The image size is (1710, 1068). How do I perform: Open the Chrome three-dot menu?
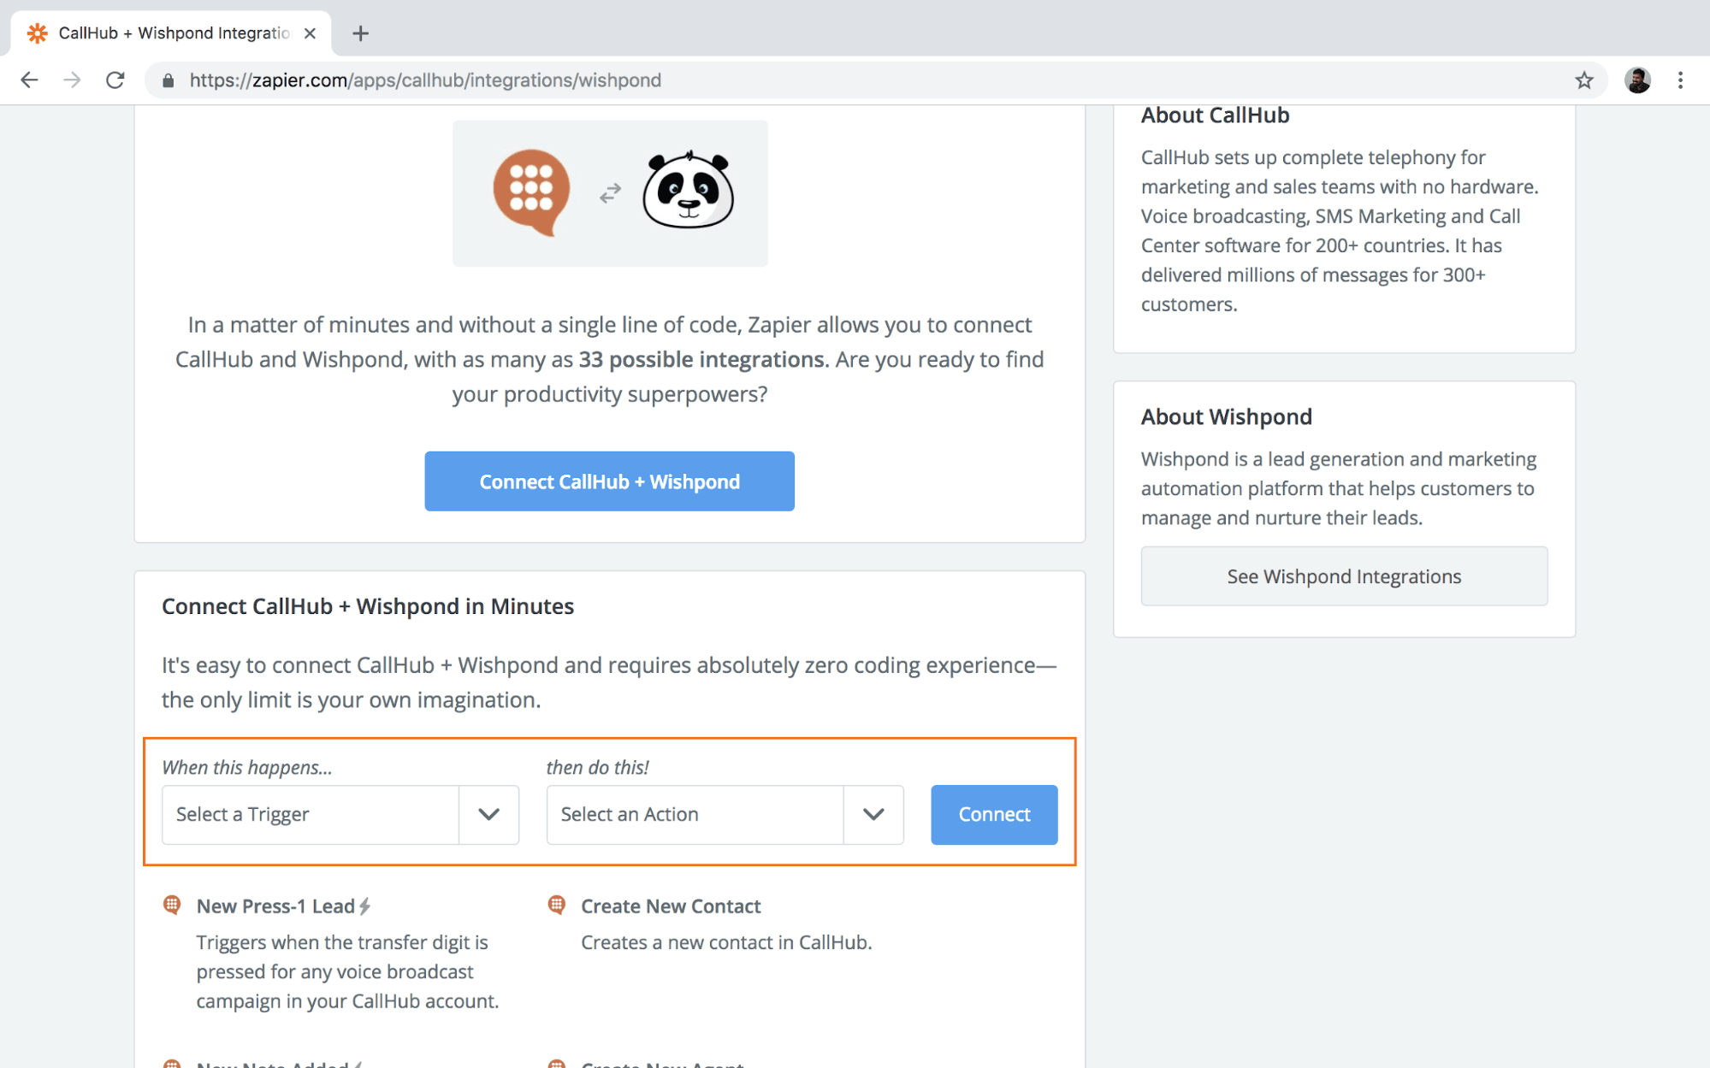pos(1680,80)
